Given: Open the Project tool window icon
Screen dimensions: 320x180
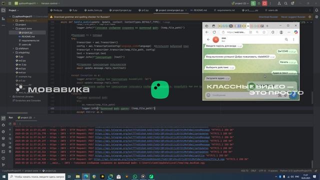Looking at the screenshot, I should pos(3,10).
